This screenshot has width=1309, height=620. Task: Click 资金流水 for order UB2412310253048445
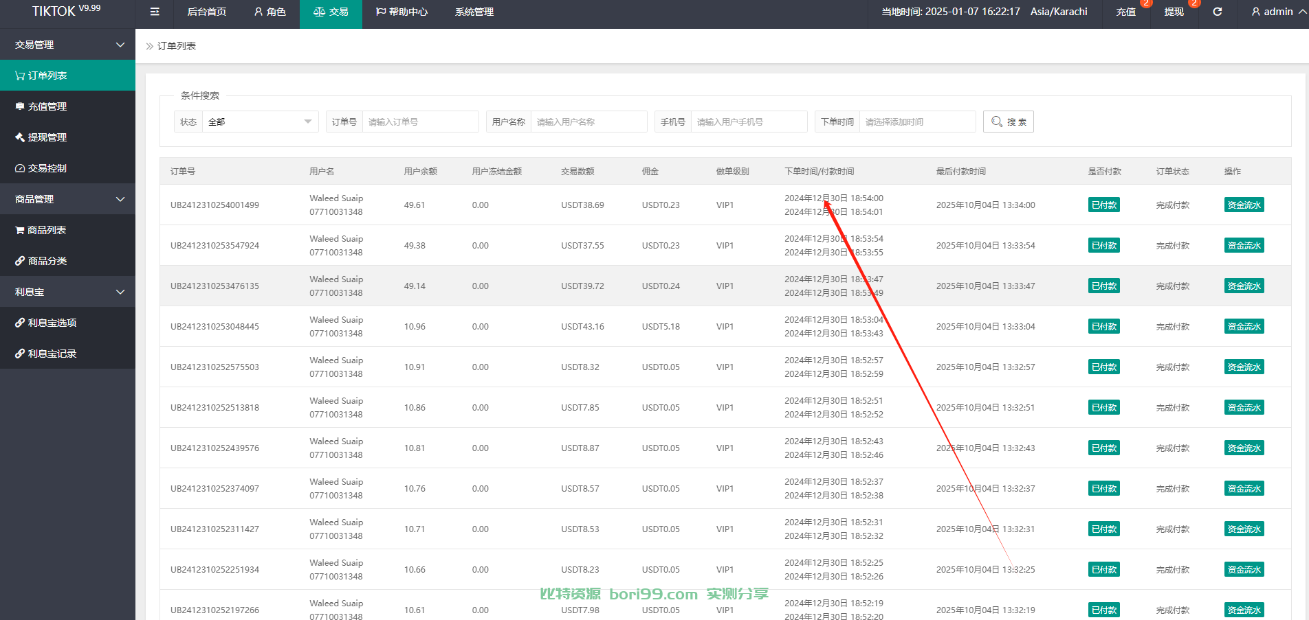[x=1244, y=326]
